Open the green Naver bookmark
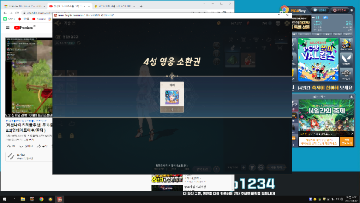Screen dimensions: 360x203 pos(9,19)
